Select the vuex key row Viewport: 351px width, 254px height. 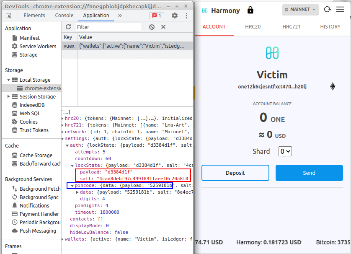click(127, 46)
